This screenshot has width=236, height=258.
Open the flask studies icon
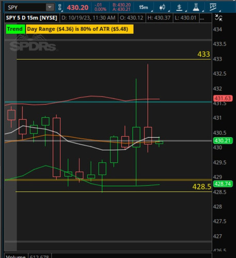196,7
